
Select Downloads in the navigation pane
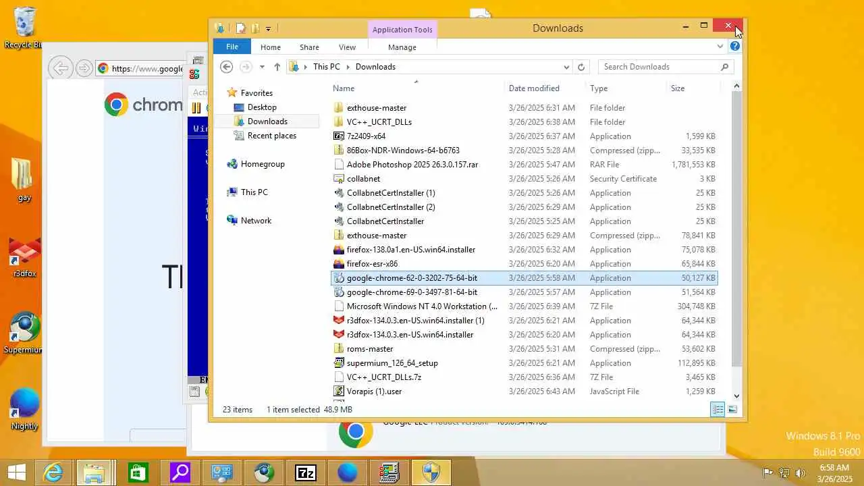[x=267, y=122]
